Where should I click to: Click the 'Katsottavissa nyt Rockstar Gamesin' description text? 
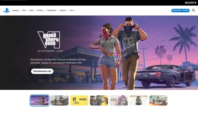58,61
